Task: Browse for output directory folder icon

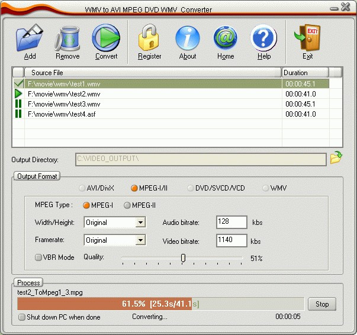Action: 336,157
